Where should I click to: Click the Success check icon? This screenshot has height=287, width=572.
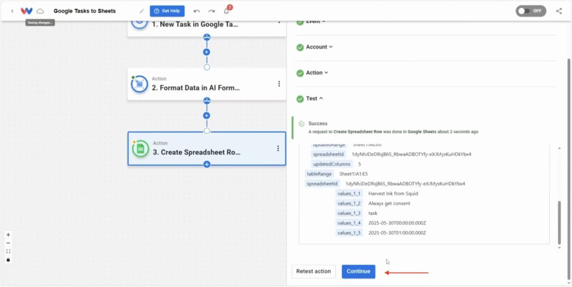pyautogui.click(x=301, y=123)
